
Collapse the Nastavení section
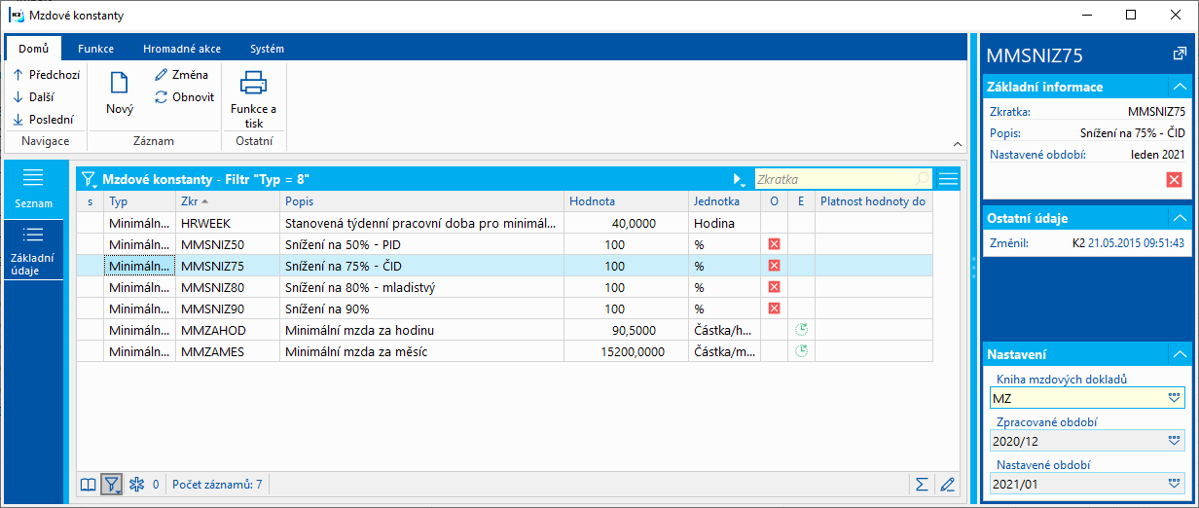pos(1180,354)
